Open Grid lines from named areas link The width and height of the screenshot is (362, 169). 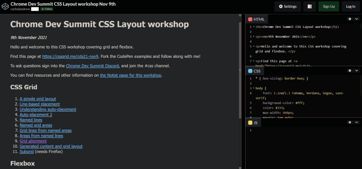click(46, 130)
